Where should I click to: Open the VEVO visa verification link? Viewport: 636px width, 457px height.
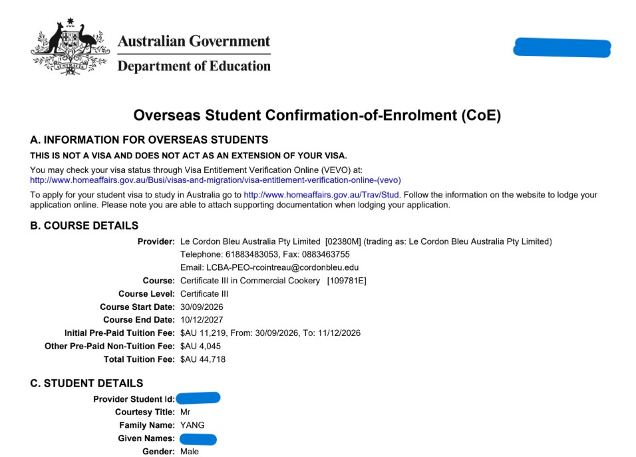[x=216, y=180]
